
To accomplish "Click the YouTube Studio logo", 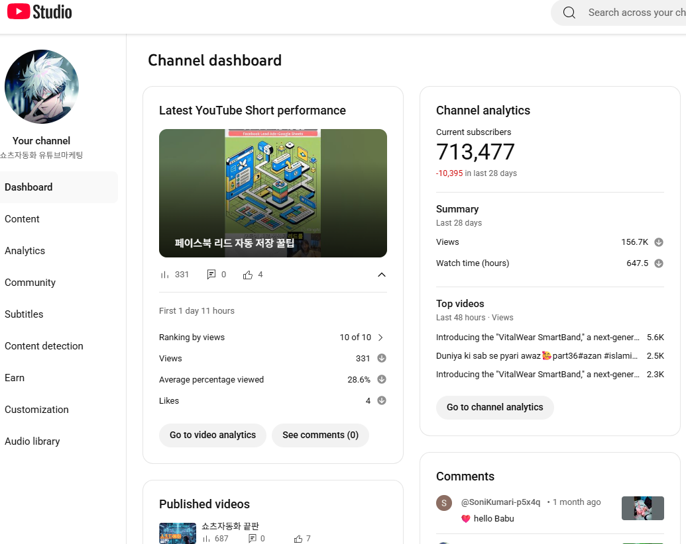I will (x=40, y=12).
